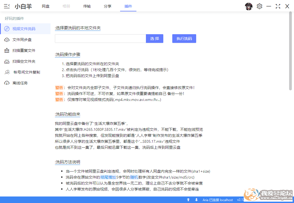Image resolution: width=294 pixels, height=203 pixels.
Task: Click the vertical scrollbar thumb
Action: click(x=290, y=51)
